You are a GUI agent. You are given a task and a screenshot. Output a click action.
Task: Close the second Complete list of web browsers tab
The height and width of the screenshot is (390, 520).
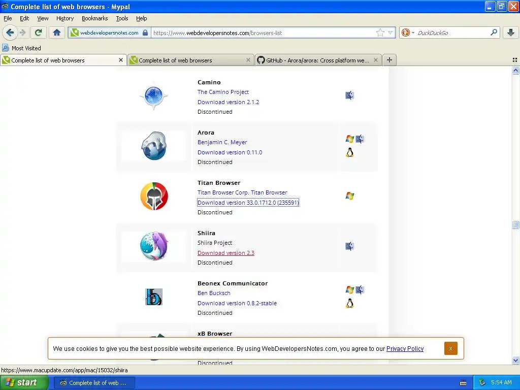coord(248,60)
